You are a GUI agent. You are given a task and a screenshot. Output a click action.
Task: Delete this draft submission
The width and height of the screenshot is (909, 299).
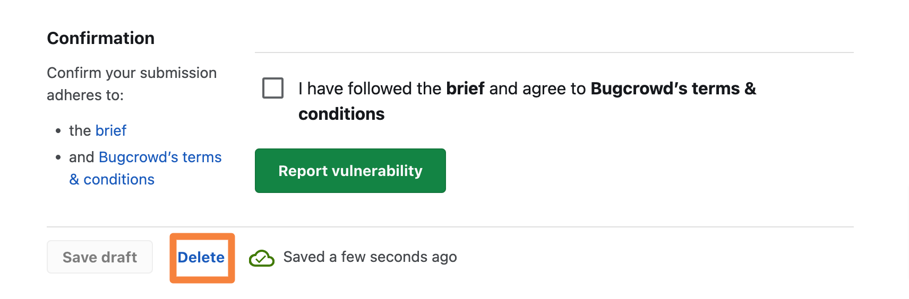pos(201,257)
